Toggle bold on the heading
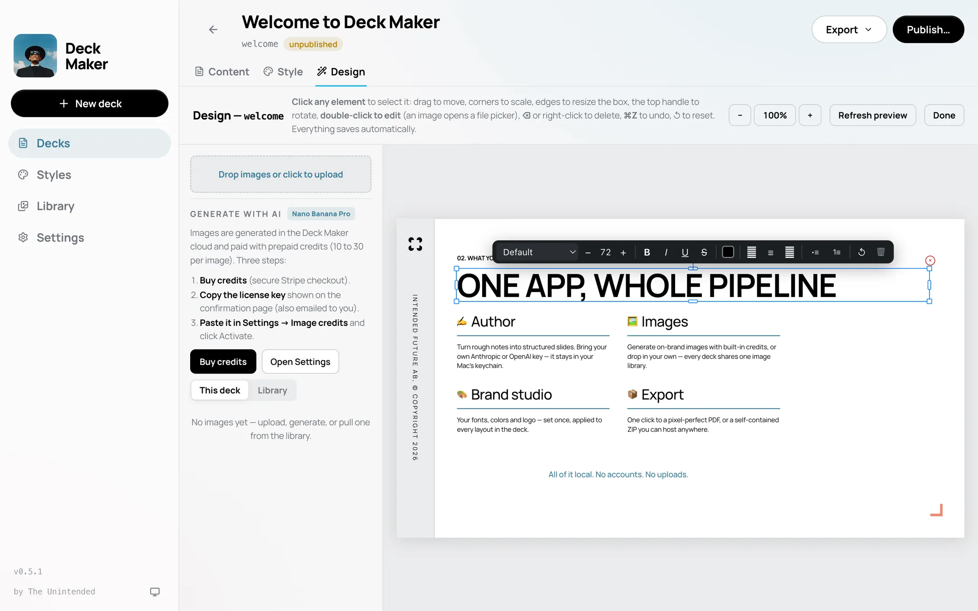The width and height of the screenshot is (978, 611). (647, 252)
